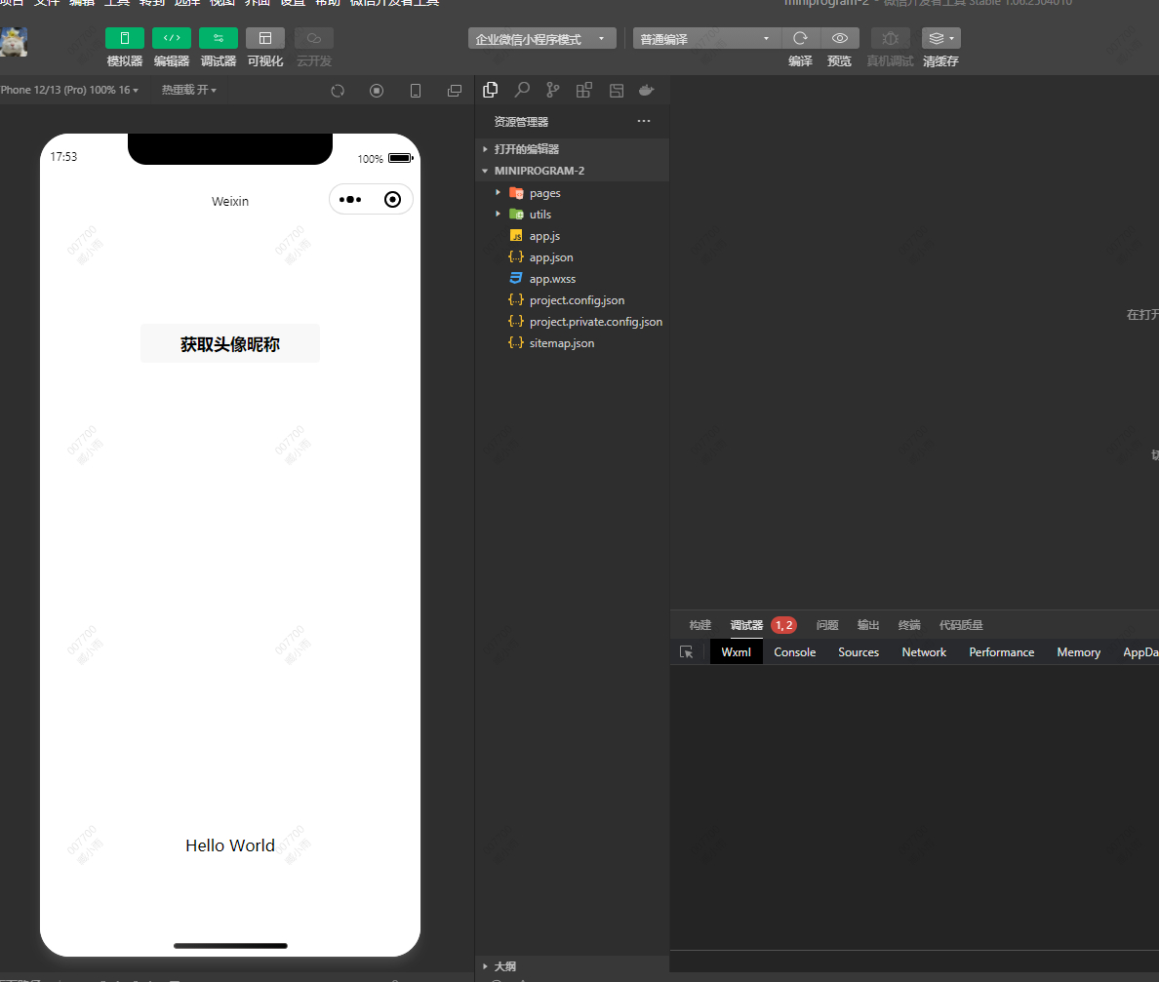
Task: Click the 预览 preview eye icon
Action: click(840, 38)
